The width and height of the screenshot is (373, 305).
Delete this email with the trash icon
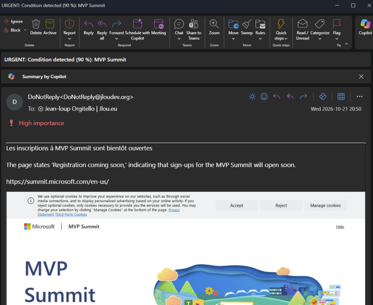(x=36, y=24)
